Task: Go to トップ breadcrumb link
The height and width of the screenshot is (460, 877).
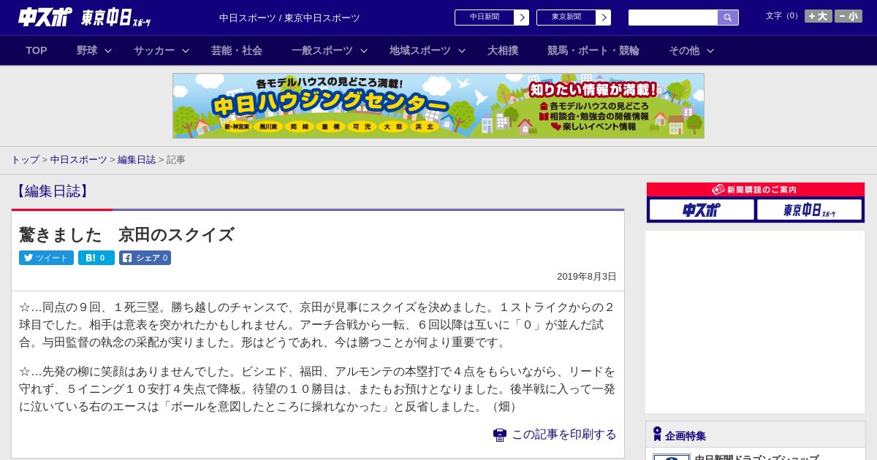Action: (x=25, y=159)
